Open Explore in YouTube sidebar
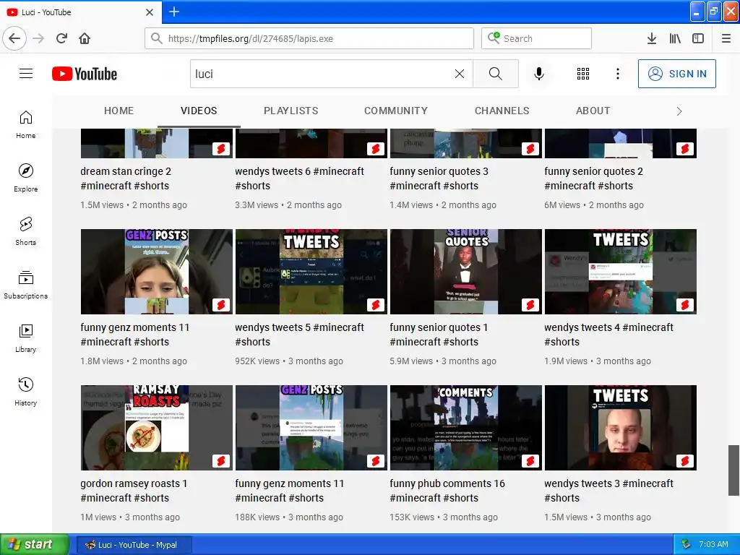Image resolution: width=740 pixels, height=555 pixels. pyautogui.click(x=26, y=178)
